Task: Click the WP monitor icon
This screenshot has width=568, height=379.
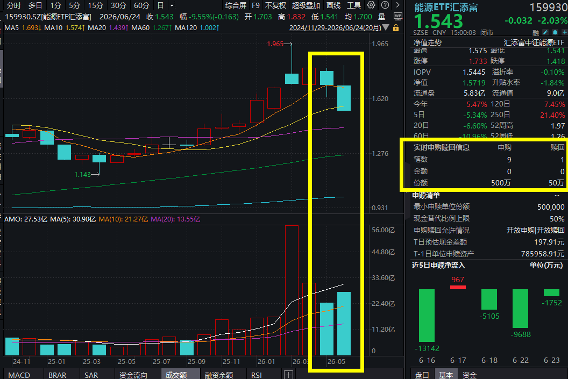Action: [397, 17]
